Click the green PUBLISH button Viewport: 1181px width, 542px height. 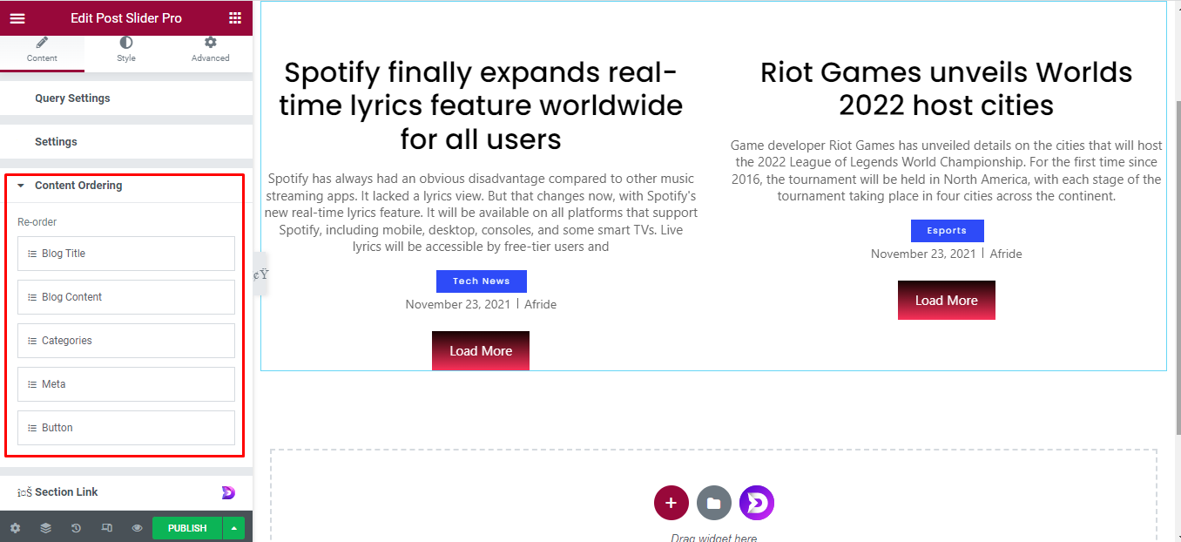pyautogui.click(x=187, y=528)
